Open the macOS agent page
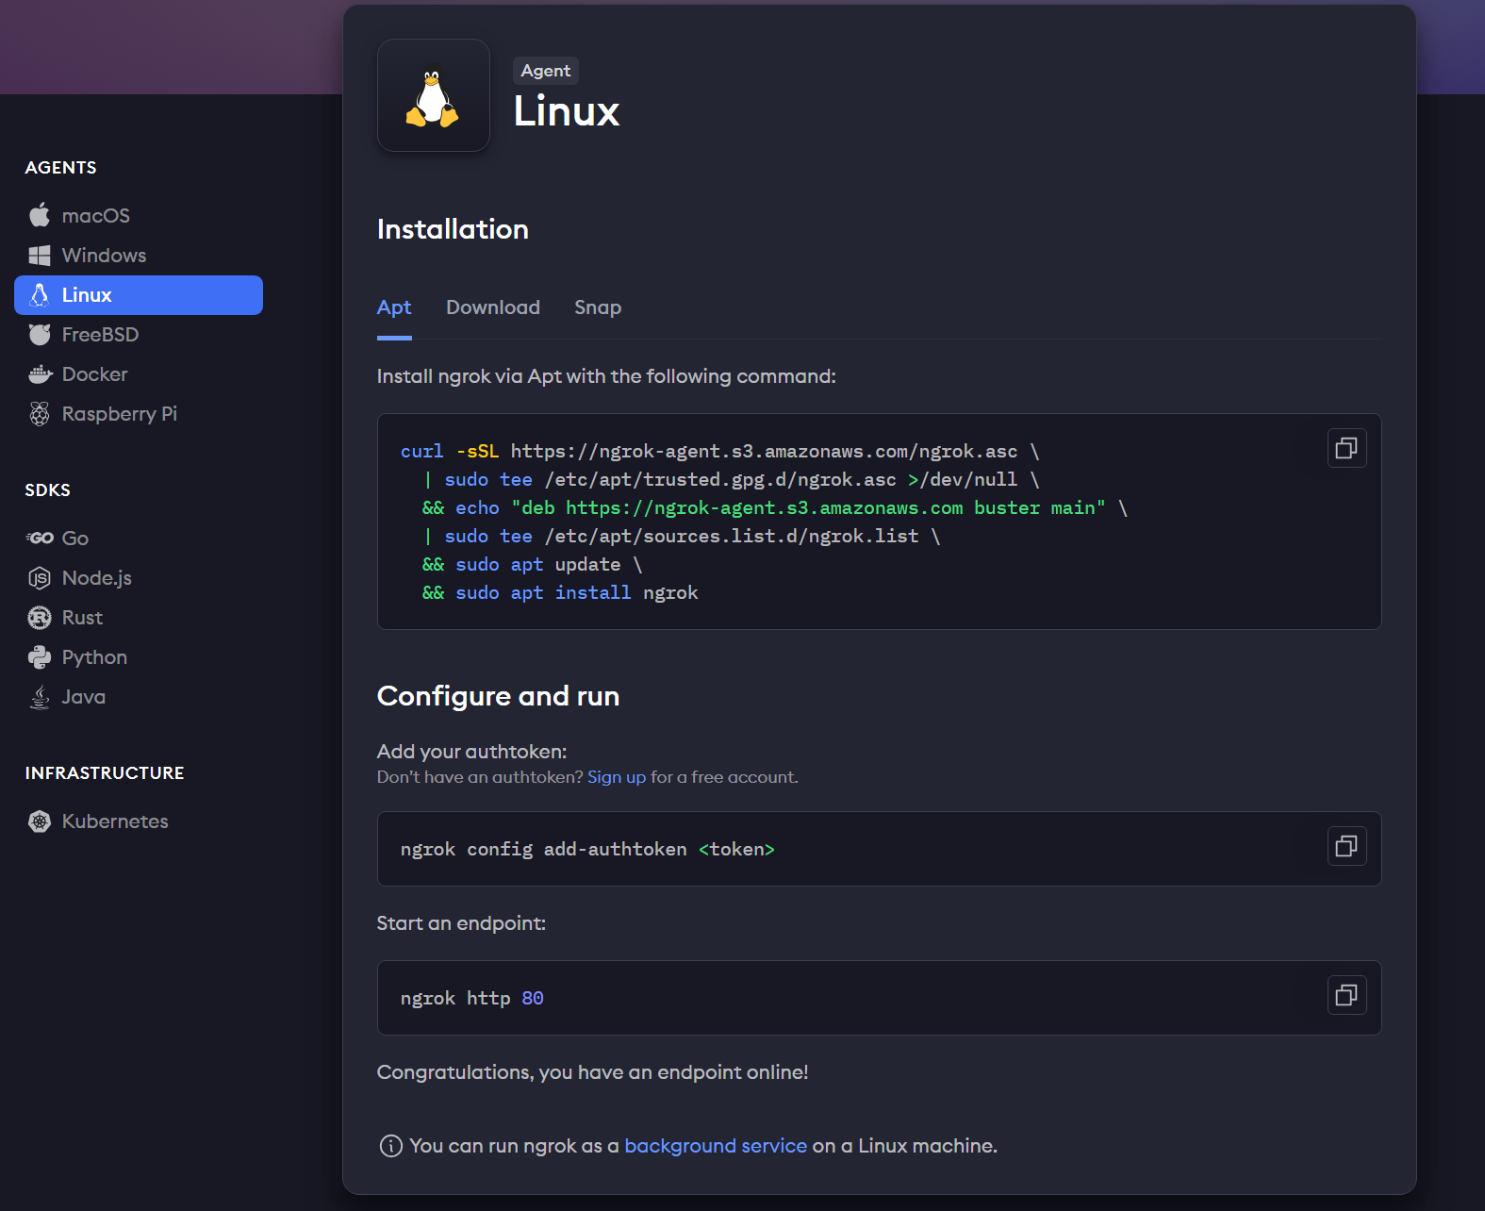Screen dimensions: 1485x1211 tap(139, 216)
